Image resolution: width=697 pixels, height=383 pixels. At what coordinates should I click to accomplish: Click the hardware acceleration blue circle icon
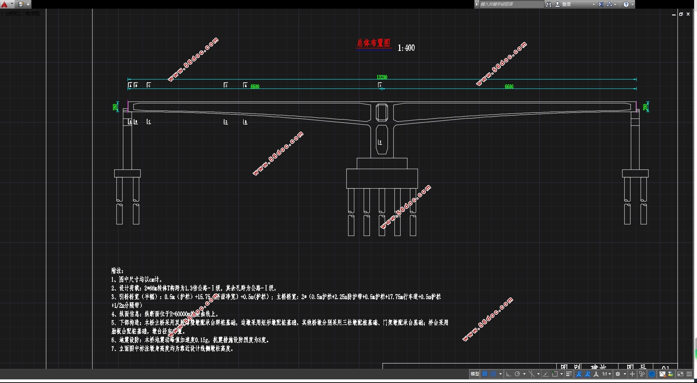point(652,374)
